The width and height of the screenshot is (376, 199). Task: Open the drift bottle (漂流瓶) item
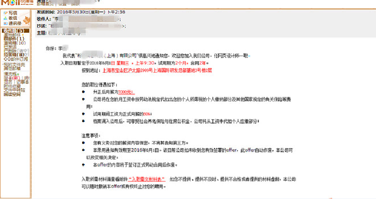(10, 74)
